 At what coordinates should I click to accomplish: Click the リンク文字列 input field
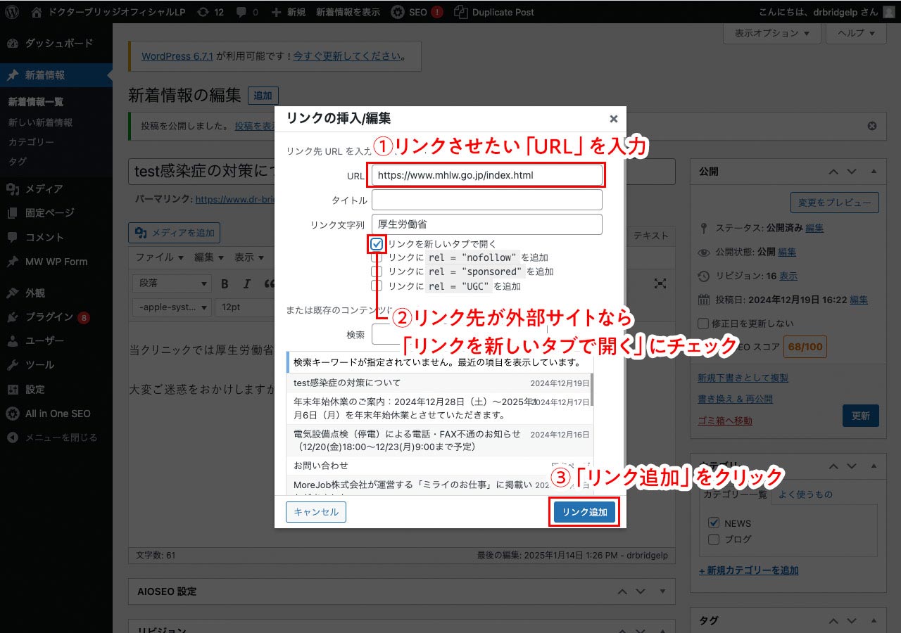point(487,224)
